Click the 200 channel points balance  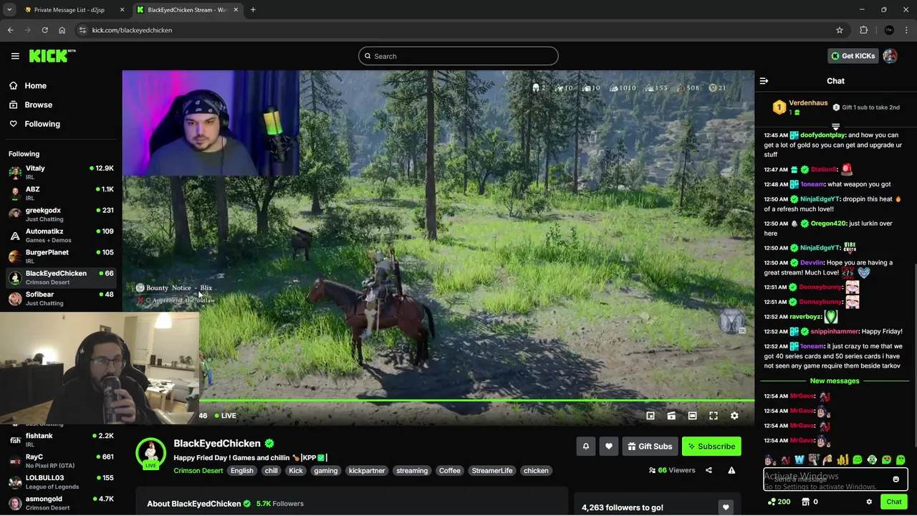click(779, 502)
